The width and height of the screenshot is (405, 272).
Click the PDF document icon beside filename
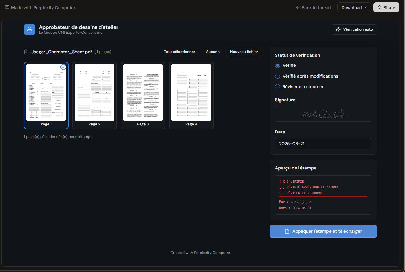tap(26, 52)
